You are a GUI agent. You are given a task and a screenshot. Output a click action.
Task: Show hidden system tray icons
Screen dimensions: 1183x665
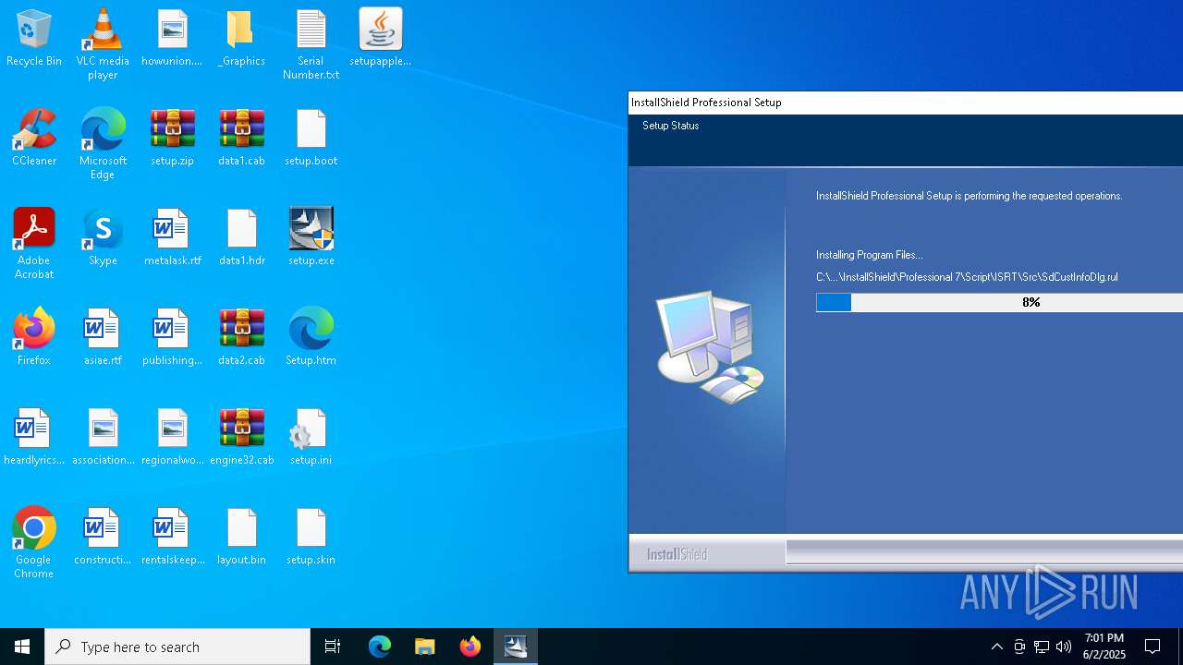tap(997, 647)
